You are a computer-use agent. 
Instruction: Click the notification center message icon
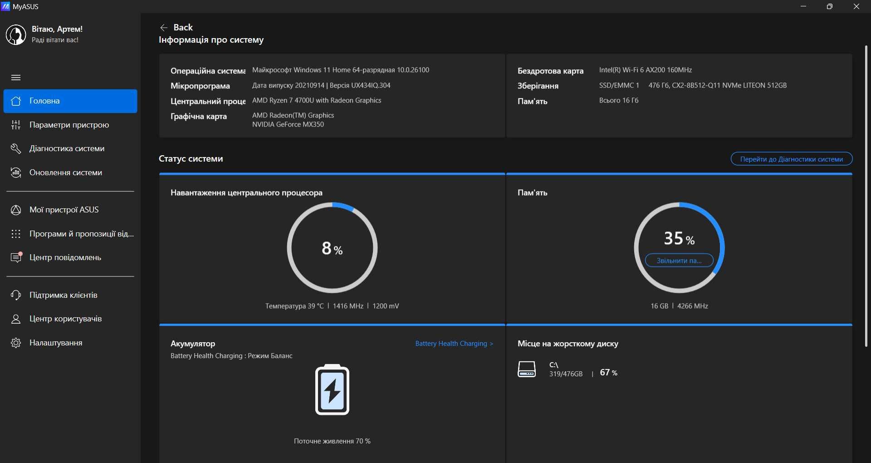coord(16,257)
